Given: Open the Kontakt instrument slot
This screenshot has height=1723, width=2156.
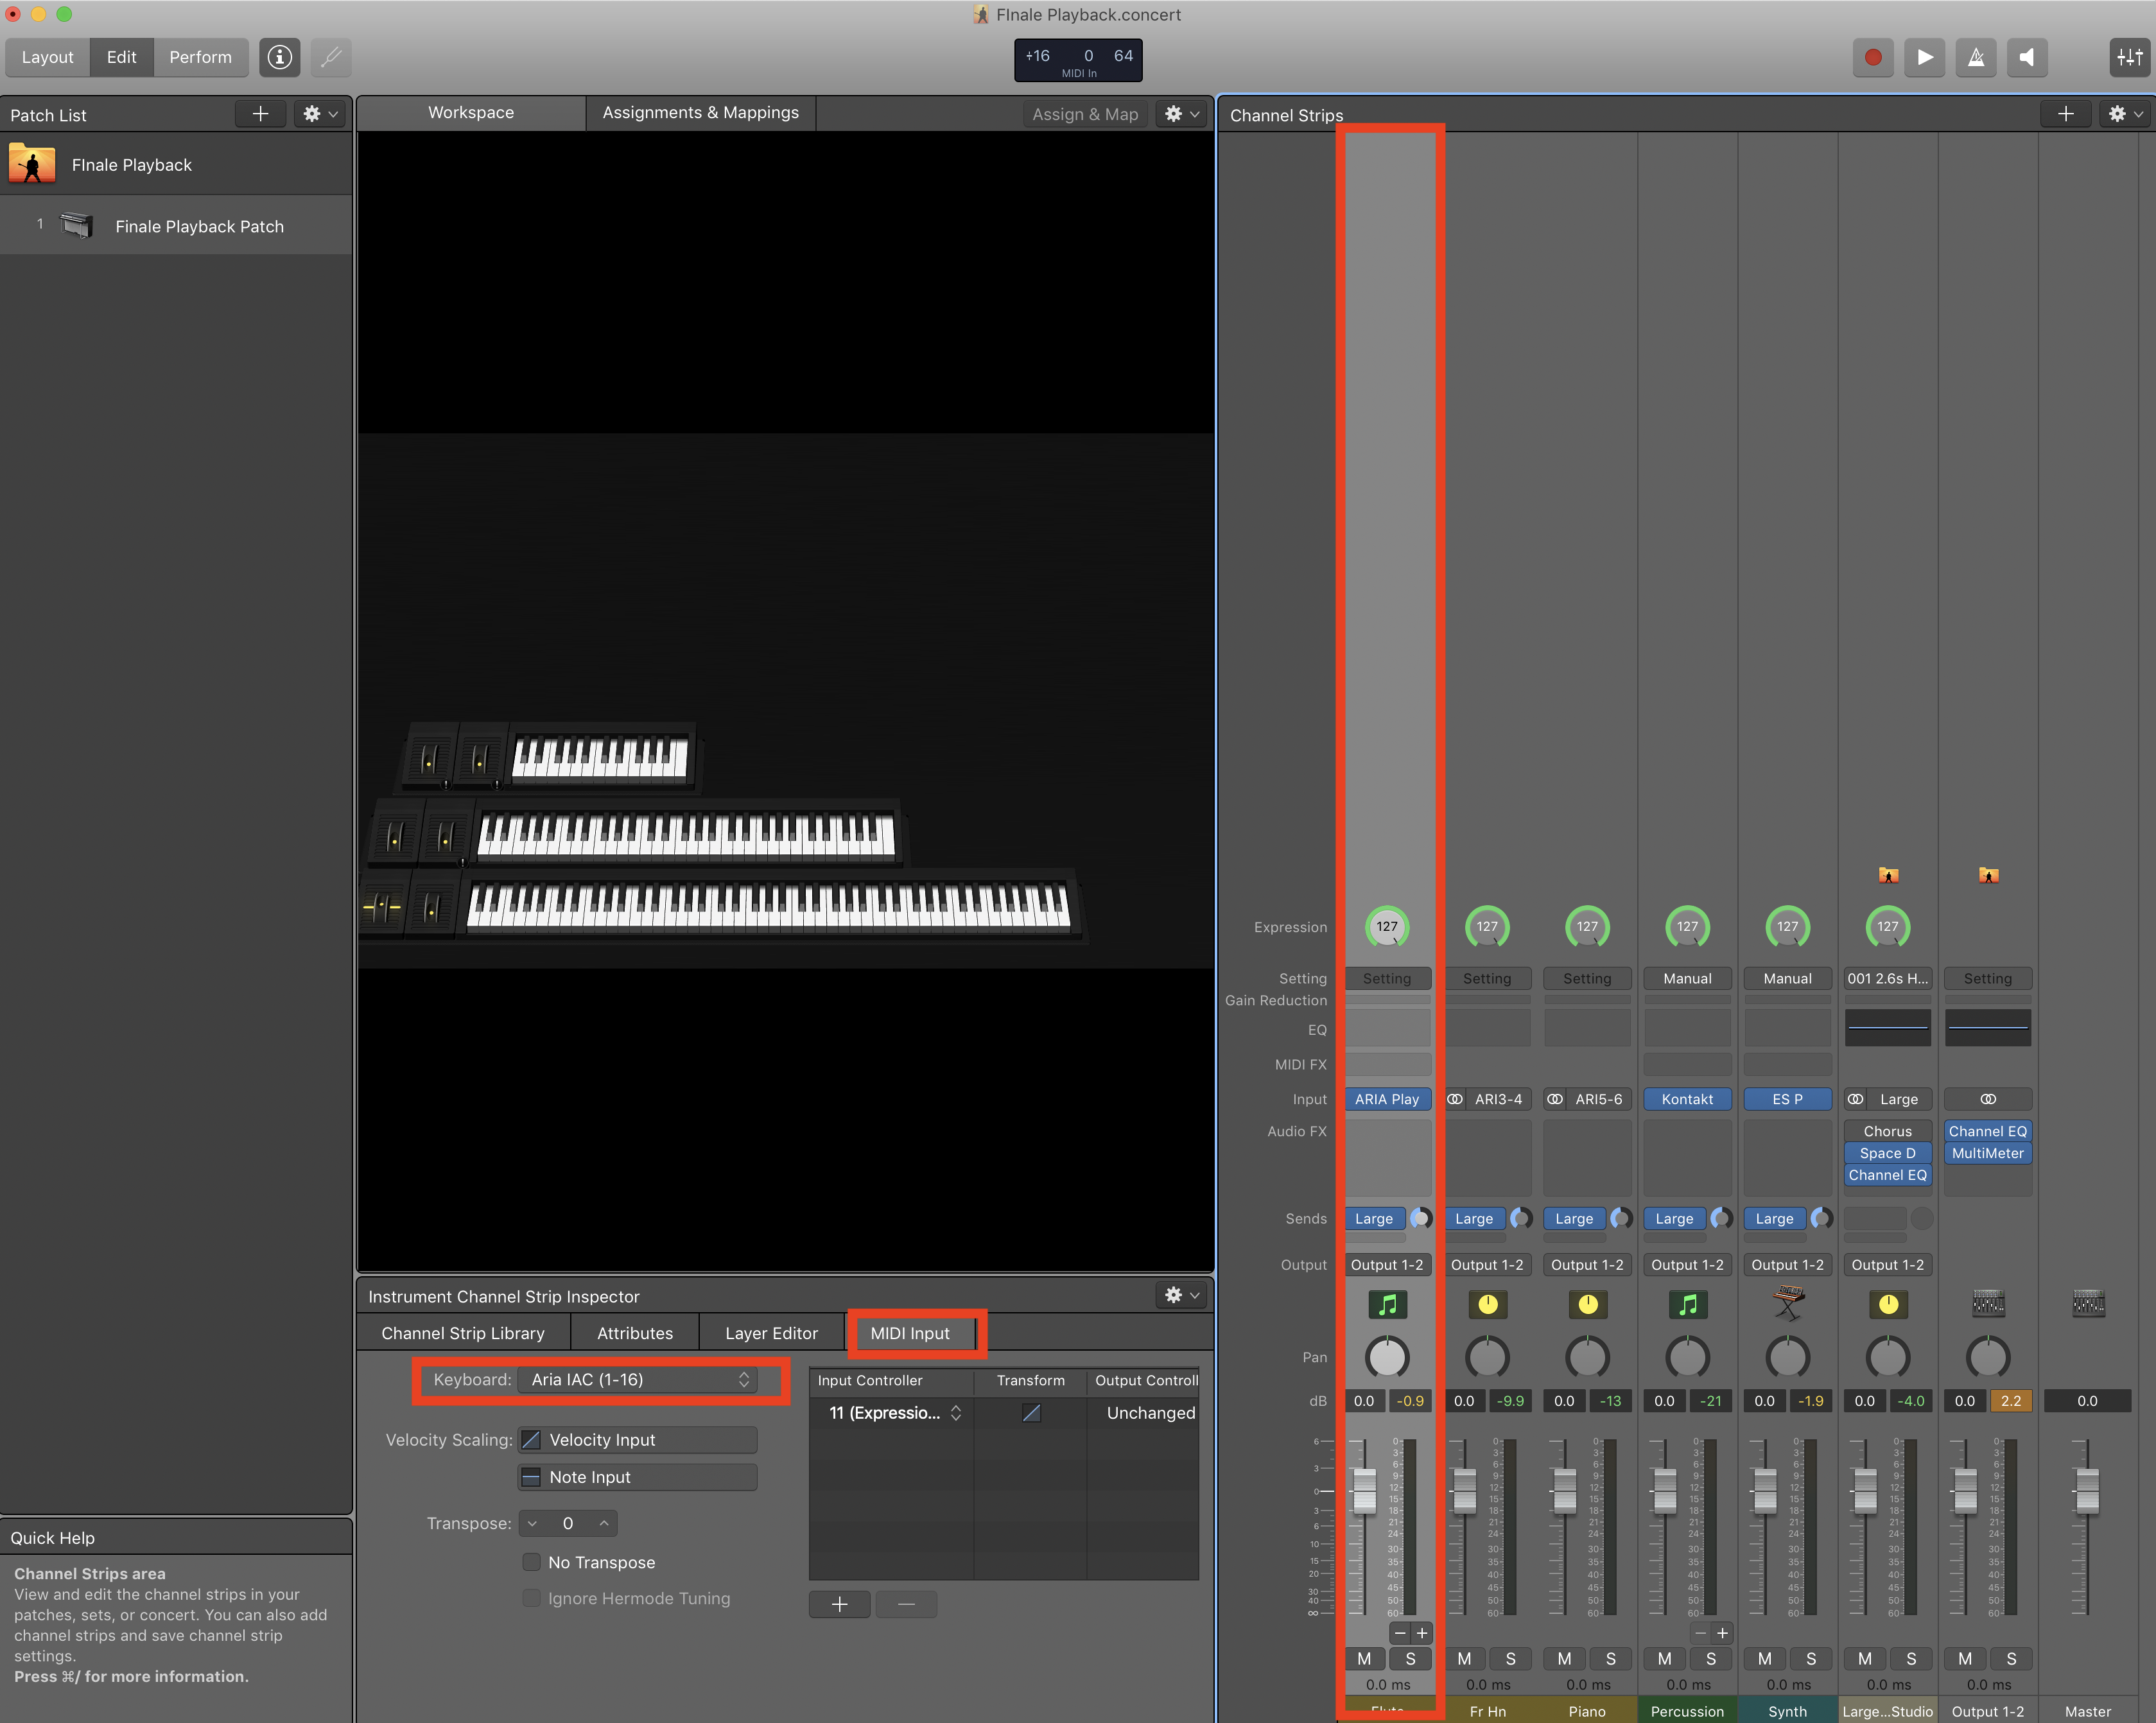Looking at the screenshot, I should (1687, 1099).
